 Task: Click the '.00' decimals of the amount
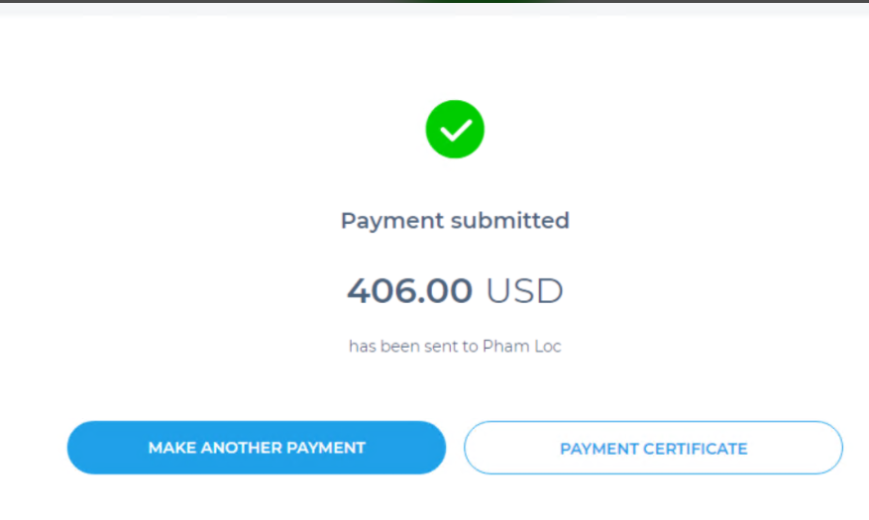click(x=446, y=290)
